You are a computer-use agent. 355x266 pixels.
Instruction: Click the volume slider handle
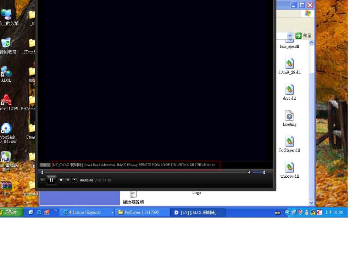pyautogui.click(x=264, y=173)
